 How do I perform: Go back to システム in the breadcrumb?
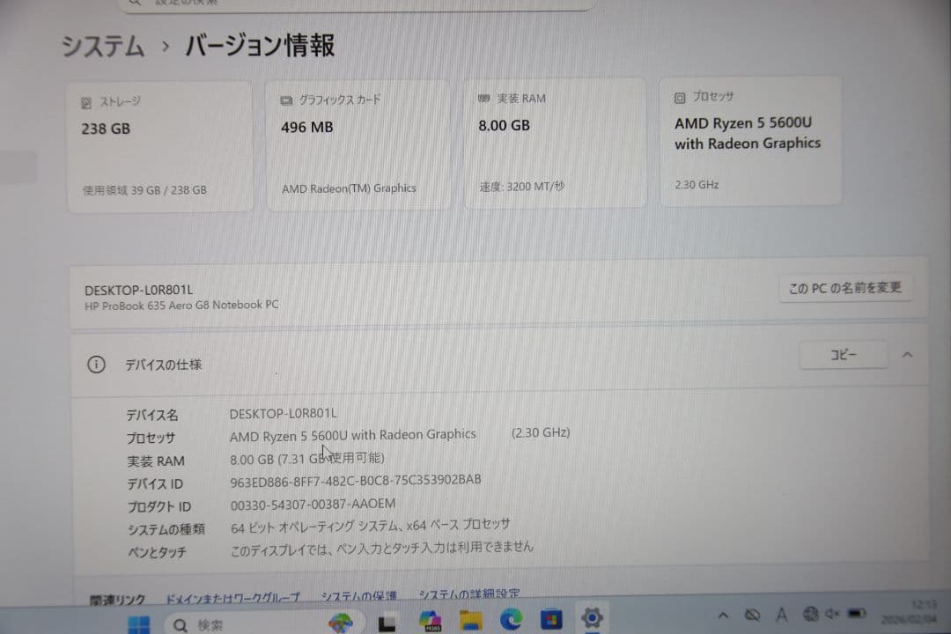103,46
